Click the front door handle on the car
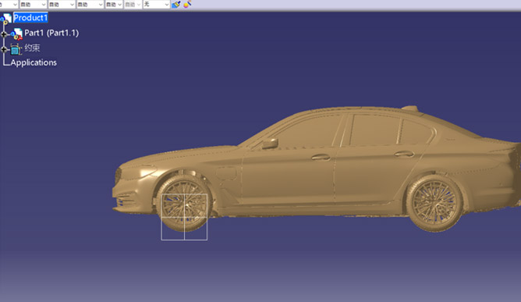The image size is (521, 302). pos(321,157)
